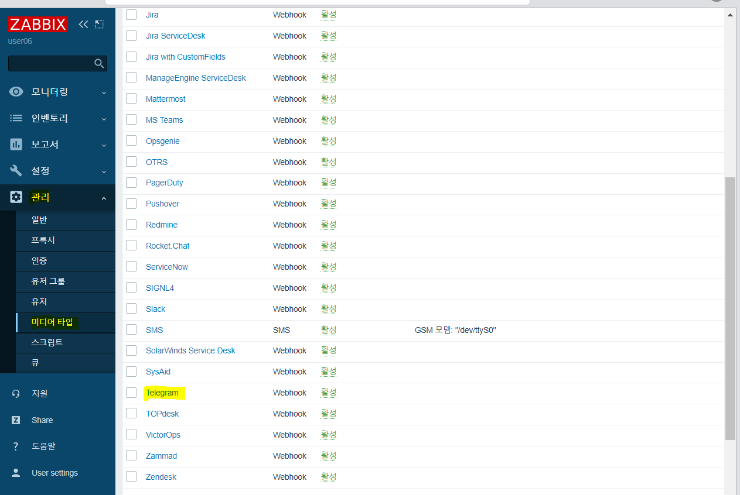Expand the 설정 menu chevron
This screenshot has width=740, height=495.
[x=104, y=171]
